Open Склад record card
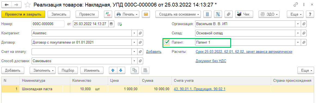The image size is (316, 103). click(x=304, y=33)
